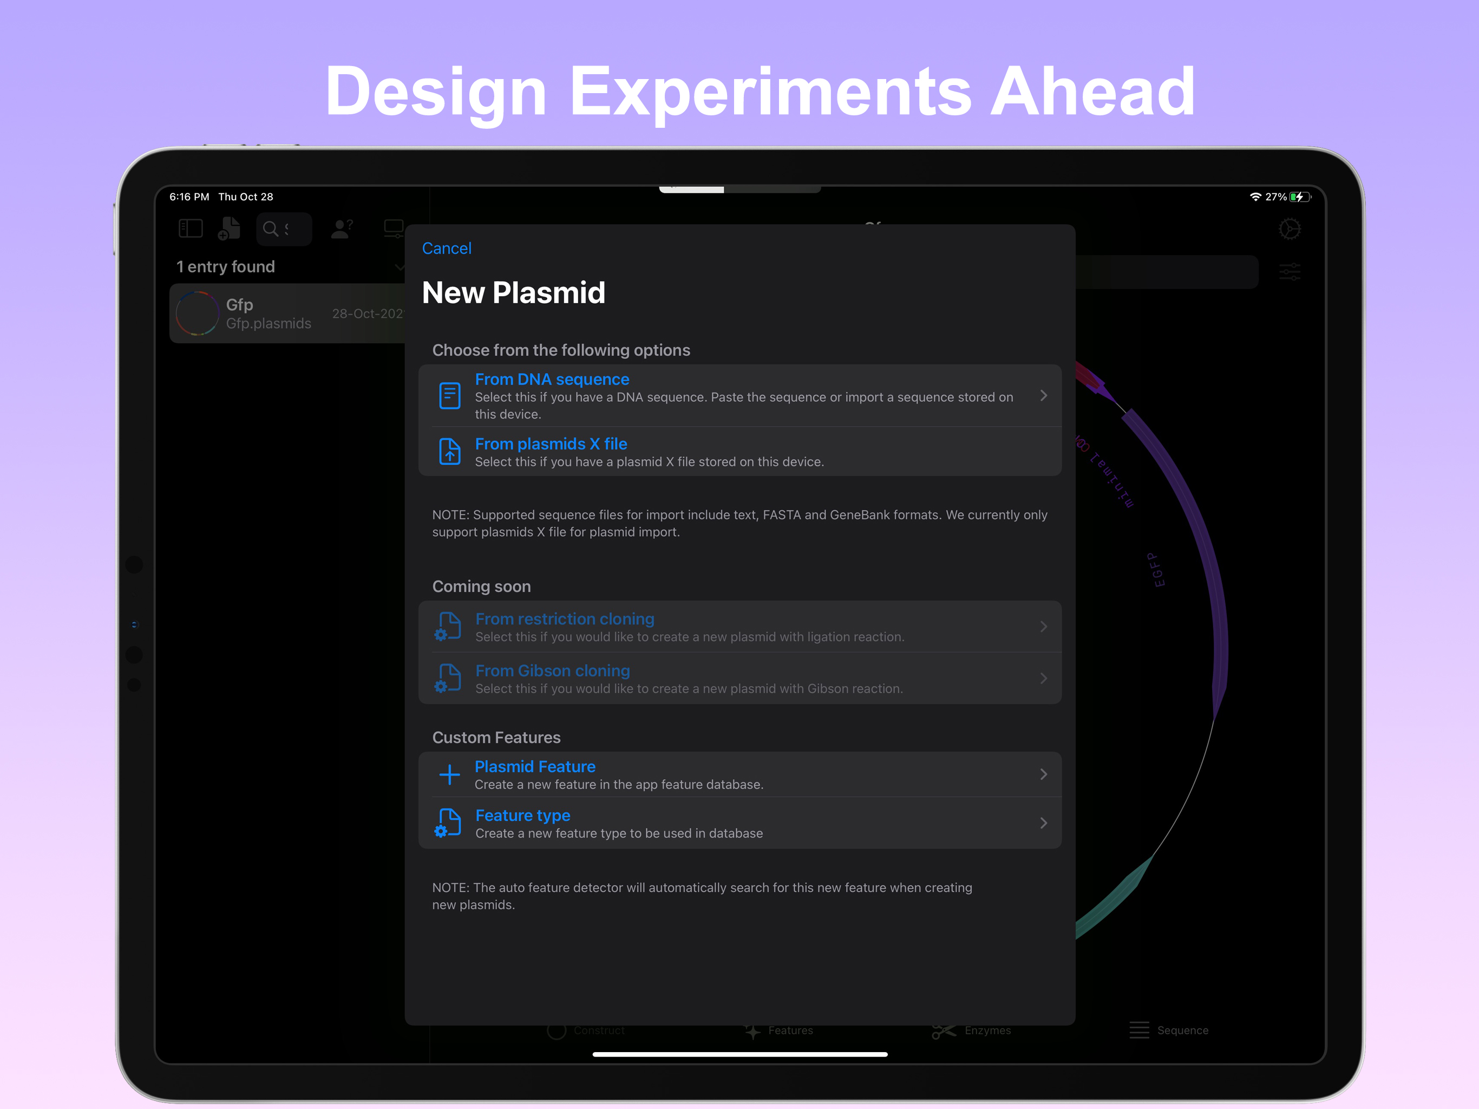
Task: Expand chevron on Gibson cloning row
Action: 1043,679
